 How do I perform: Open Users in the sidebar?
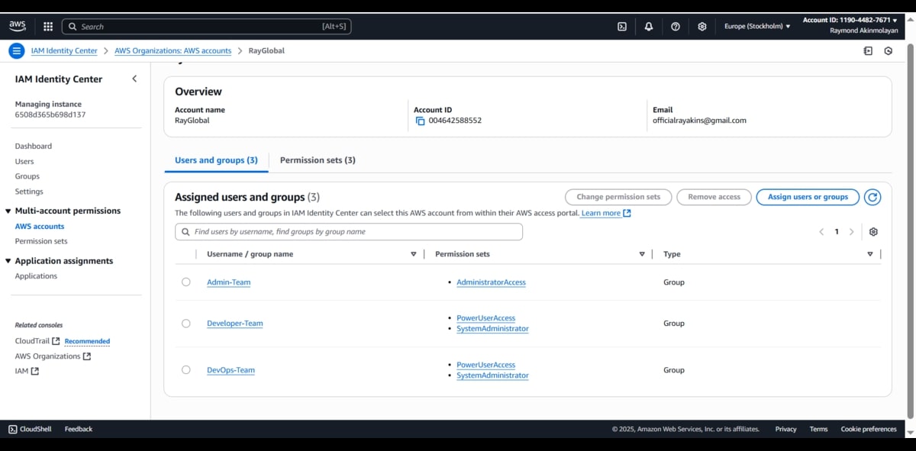pyautogui.click(x=24, y=161)
